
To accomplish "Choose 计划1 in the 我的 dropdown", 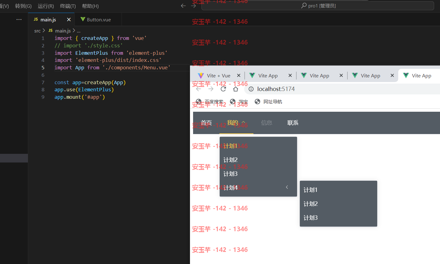I will 258,146.
